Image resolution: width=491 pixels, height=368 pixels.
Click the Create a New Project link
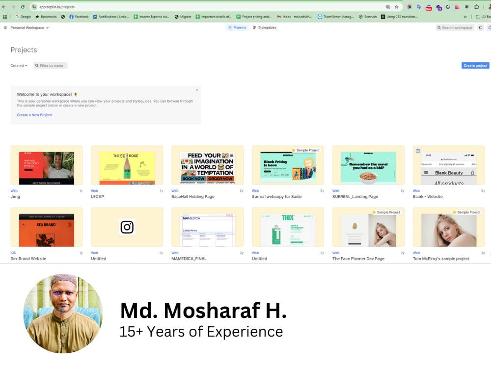pyautogui.click(x=34, y=115)
